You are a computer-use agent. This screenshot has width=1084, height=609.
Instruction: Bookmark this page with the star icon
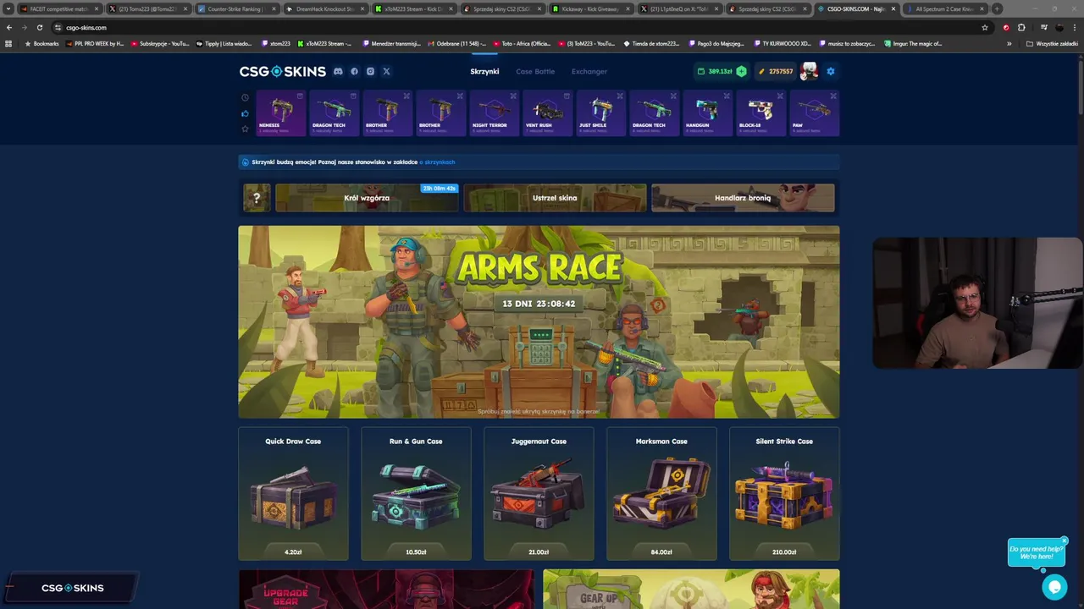point(984,27)
